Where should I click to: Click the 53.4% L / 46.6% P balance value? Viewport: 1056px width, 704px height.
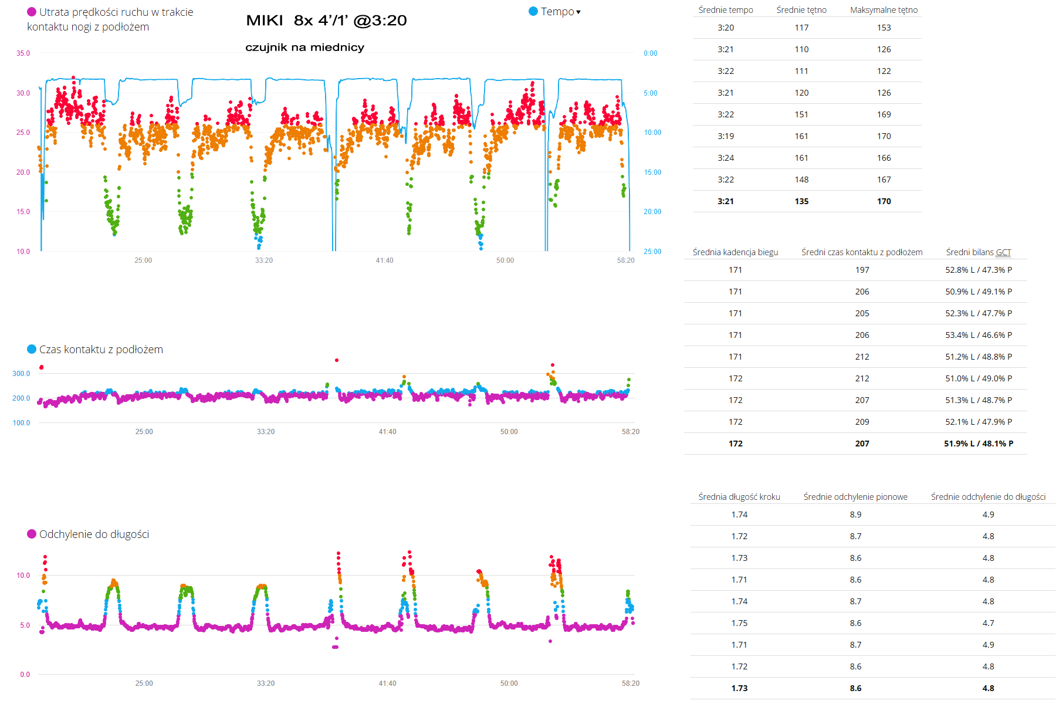click(x=979, y=335)
